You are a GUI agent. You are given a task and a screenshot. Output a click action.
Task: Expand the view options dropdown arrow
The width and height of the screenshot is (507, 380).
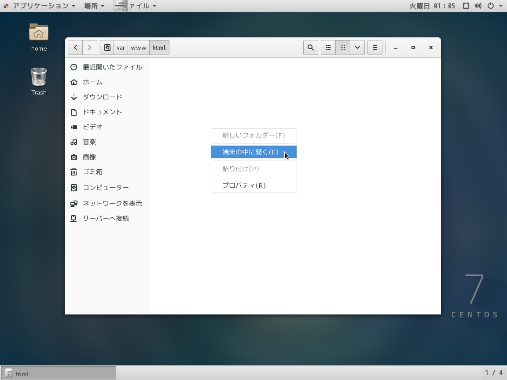pos(357,47)
